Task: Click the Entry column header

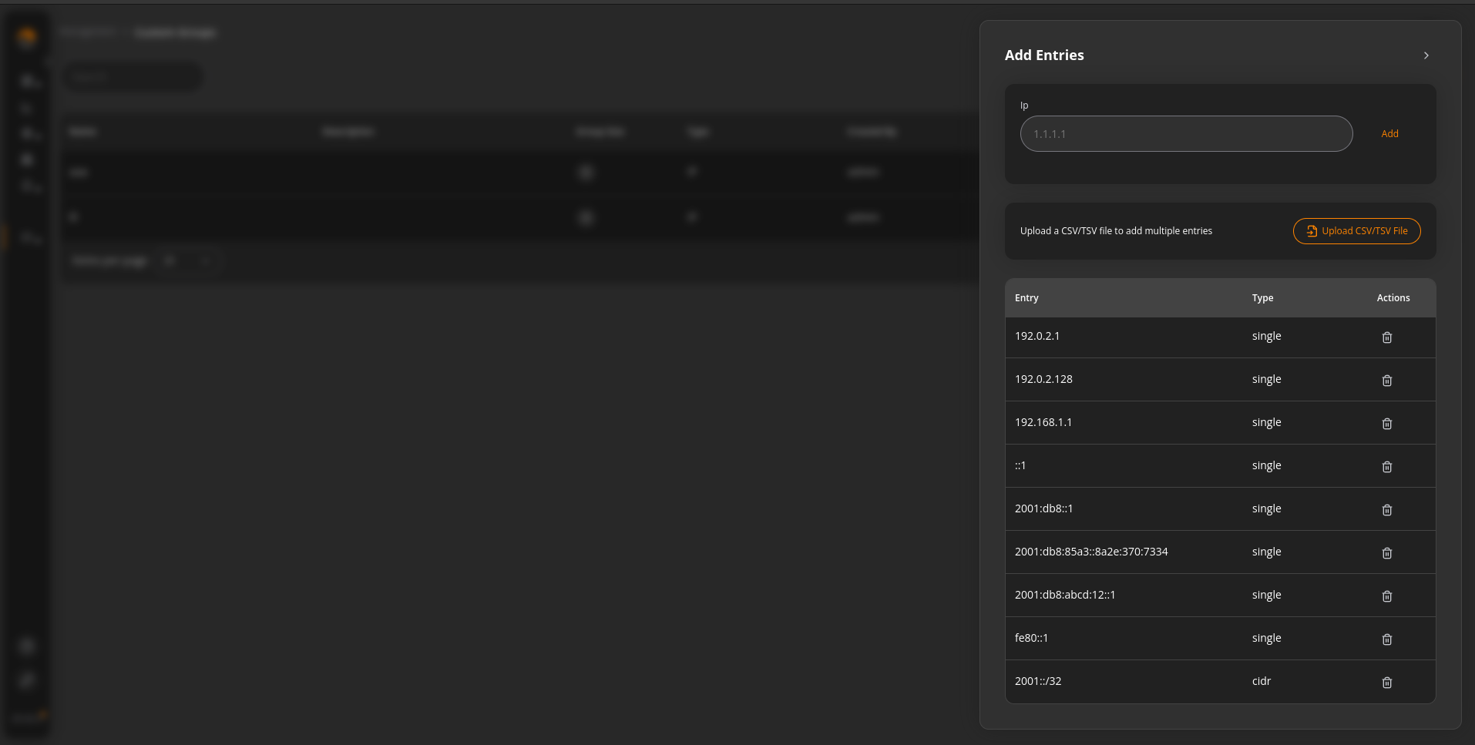Action: pyautogui.click(x=1026, y=298)
